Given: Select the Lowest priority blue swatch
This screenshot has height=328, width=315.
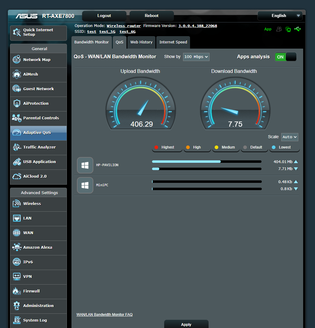Looking at the screenshot, I should pos(274,147).
